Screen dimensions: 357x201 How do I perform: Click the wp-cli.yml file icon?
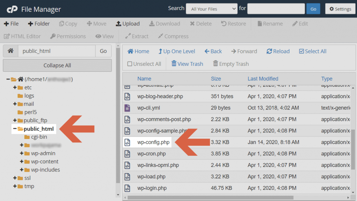point(128,108)
